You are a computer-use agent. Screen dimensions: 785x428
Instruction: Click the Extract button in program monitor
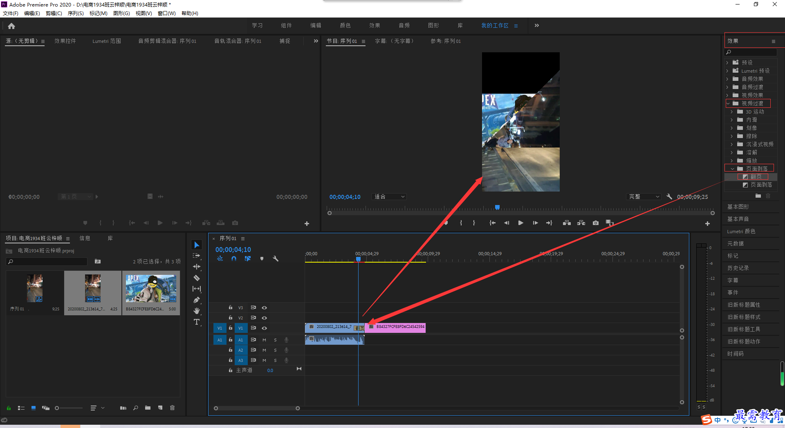581,223
